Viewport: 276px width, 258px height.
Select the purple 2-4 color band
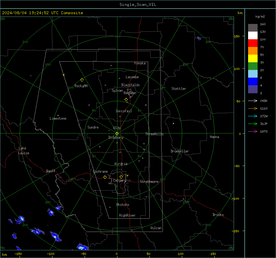coord(253,89)
